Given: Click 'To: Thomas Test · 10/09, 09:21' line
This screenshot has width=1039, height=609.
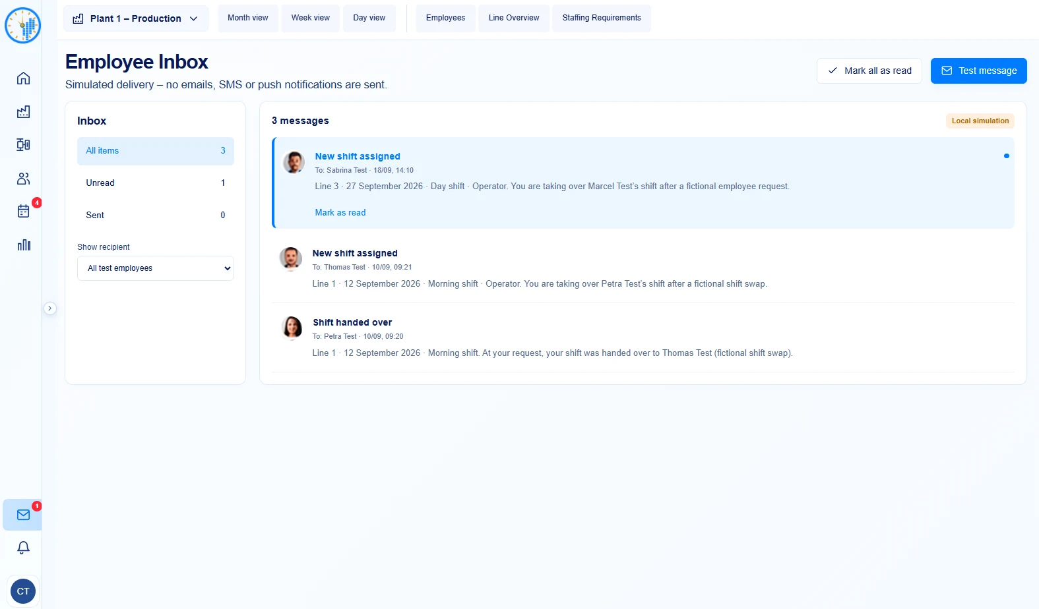Looking at the screenshot, I should click(x=362, y=267).
